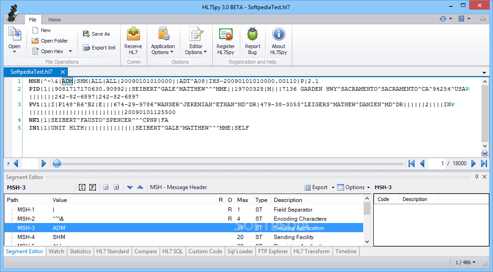Screen dimensions: 493x272
Task: Click Register HL7Spy
Action: point(226,41)
